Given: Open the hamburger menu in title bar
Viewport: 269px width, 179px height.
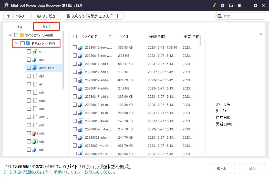Looking at the screenshot, I should [x=239, y=5].
